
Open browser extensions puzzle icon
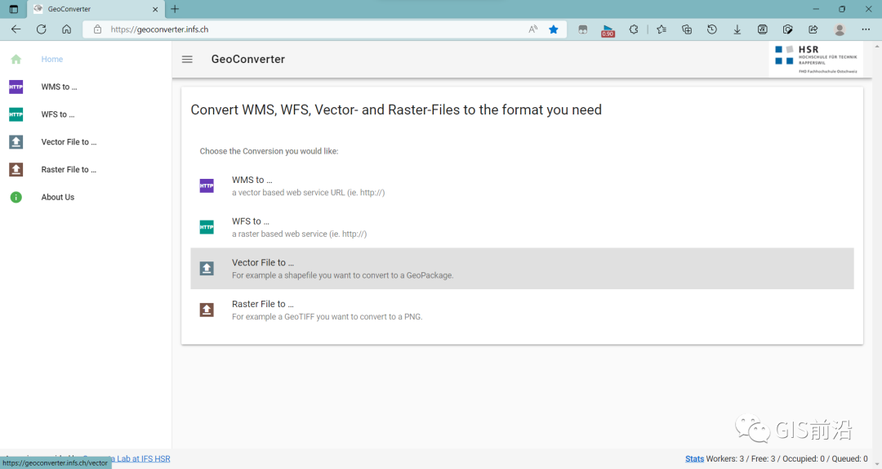click(634, 29)
